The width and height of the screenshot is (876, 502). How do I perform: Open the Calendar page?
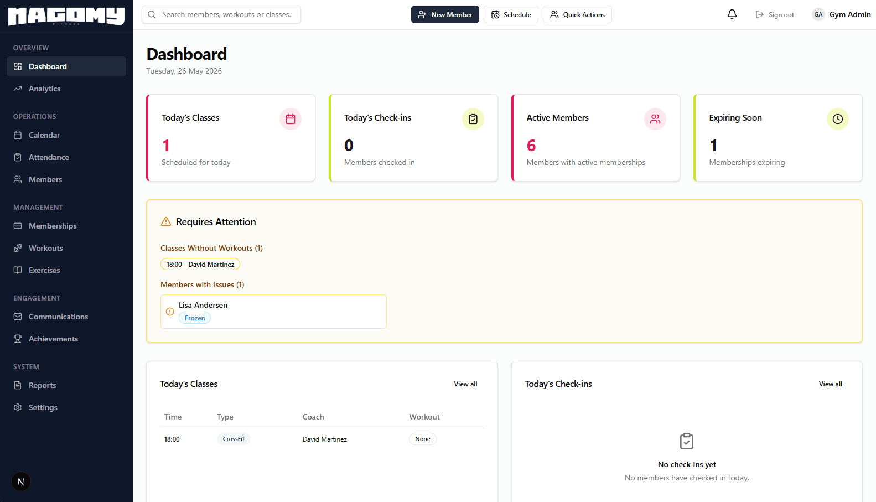pyautogui.click(x=66, y=135)
